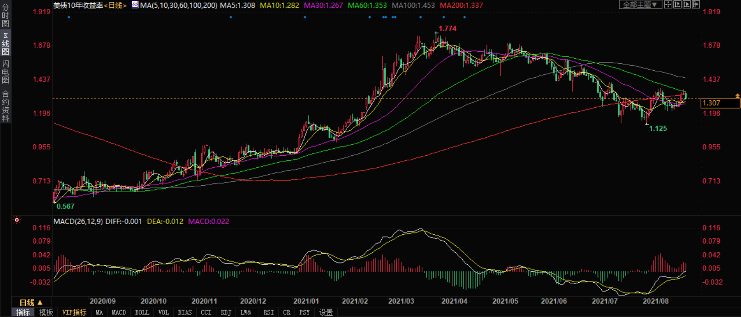Enable the KDJ indicator

(226, 312)
